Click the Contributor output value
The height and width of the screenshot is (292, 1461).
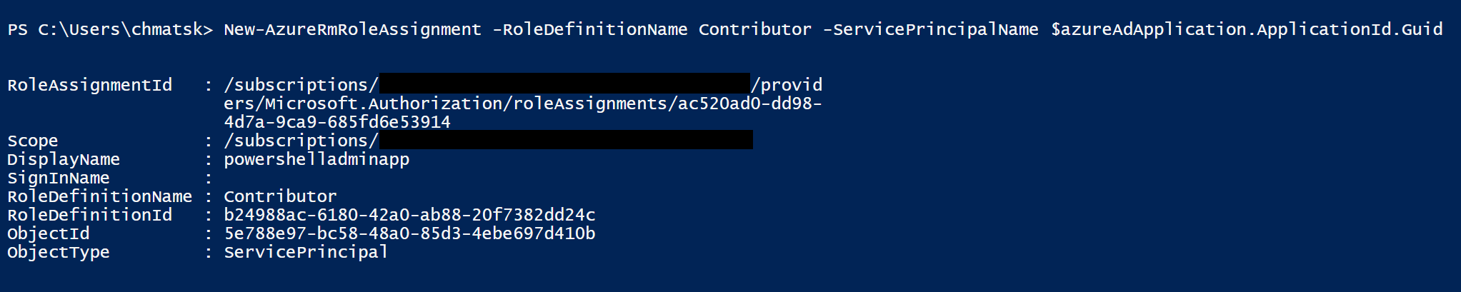[280, 197]
